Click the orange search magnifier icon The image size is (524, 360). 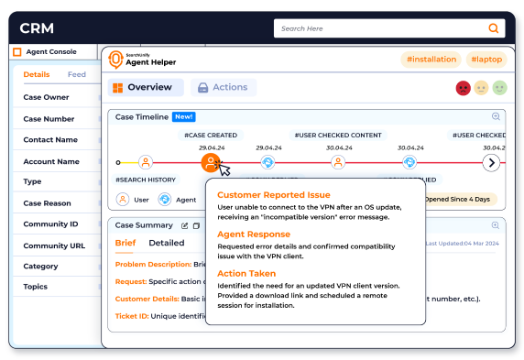pos(494,28)
